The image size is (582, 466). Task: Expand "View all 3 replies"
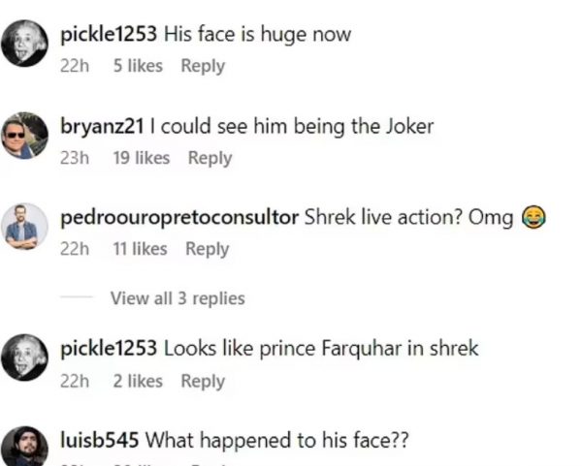178,298
